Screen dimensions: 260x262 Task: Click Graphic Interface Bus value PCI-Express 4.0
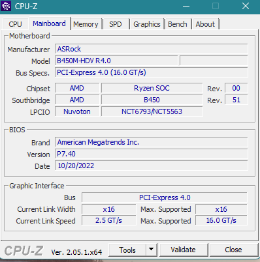pyautogui.click(x=165, y=197)
